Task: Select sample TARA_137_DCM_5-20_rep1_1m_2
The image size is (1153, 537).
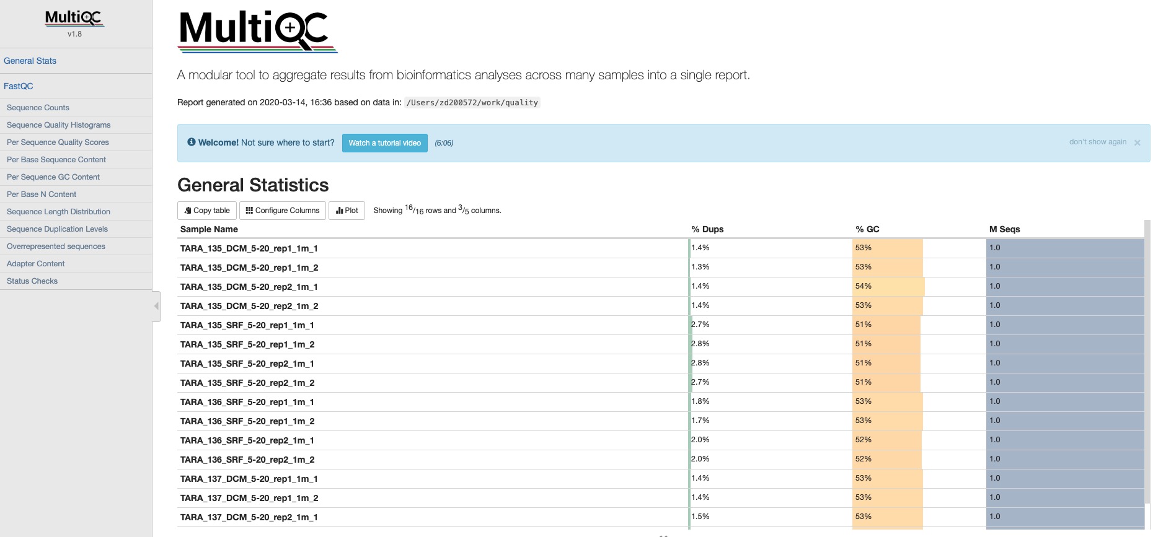Action: [x=249, y=498]
